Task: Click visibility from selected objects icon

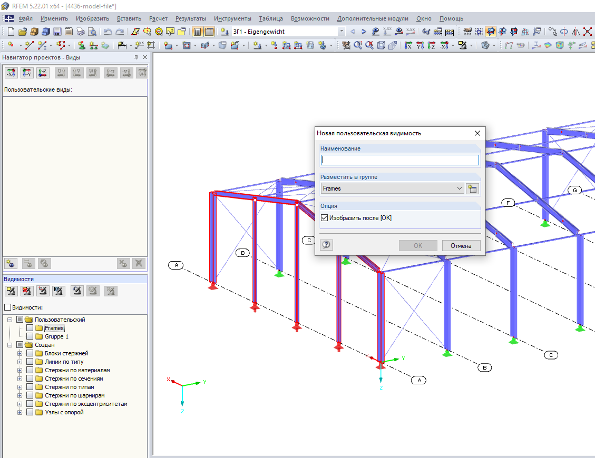Action: (11, 291)
